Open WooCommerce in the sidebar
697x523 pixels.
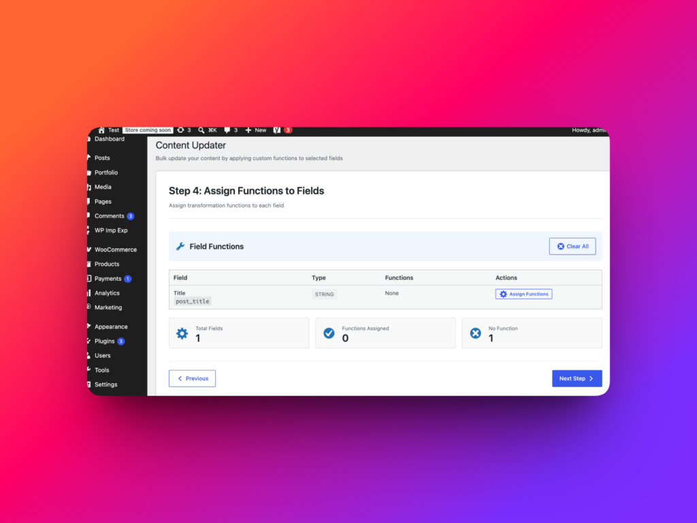(x=116, y=250)
